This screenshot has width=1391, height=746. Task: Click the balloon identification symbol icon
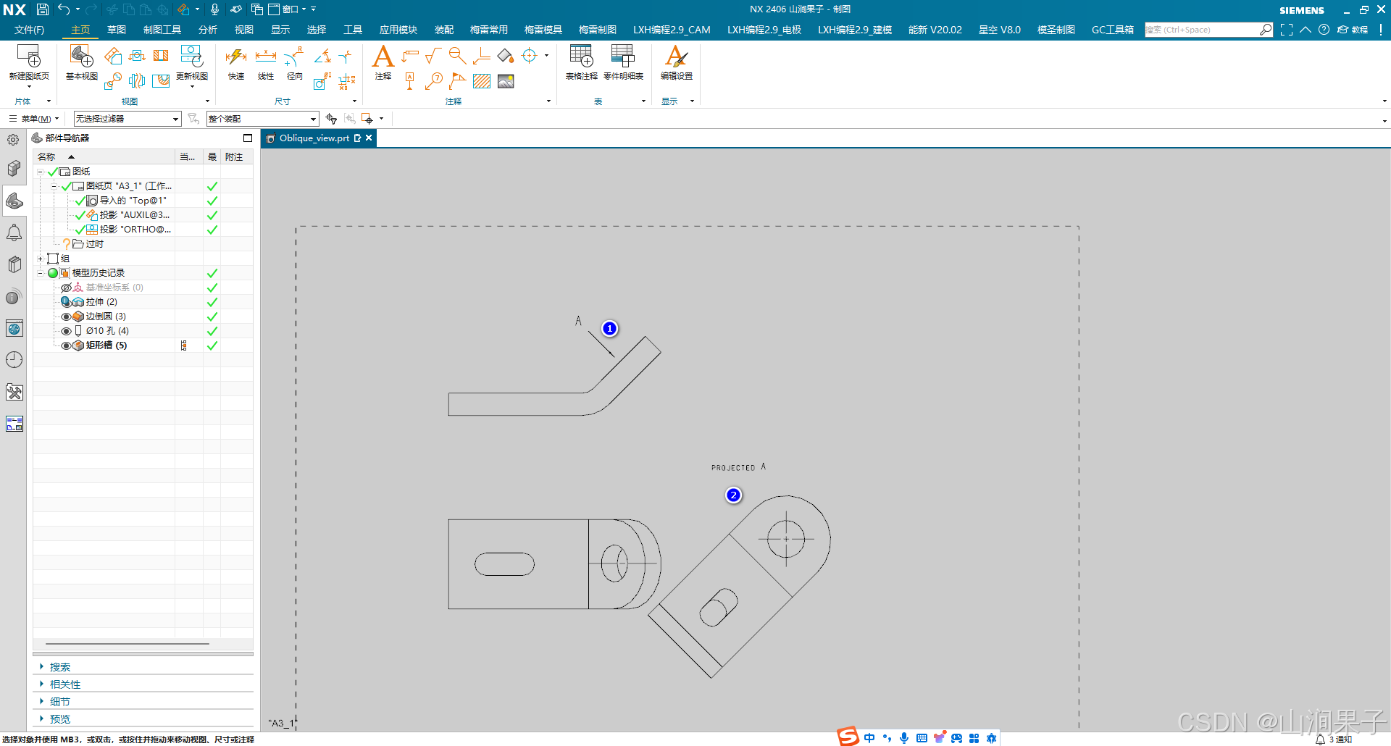point(434,81)
